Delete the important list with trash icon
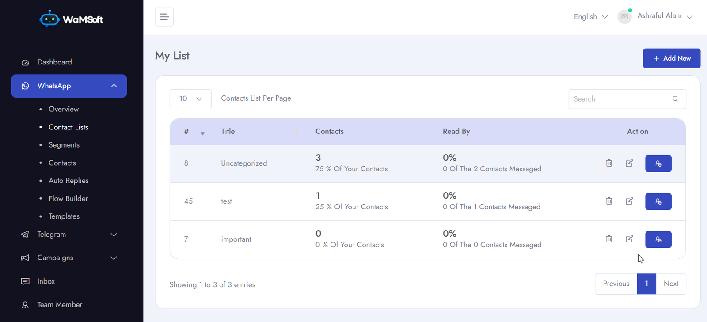707x322 pixels. 609,239
